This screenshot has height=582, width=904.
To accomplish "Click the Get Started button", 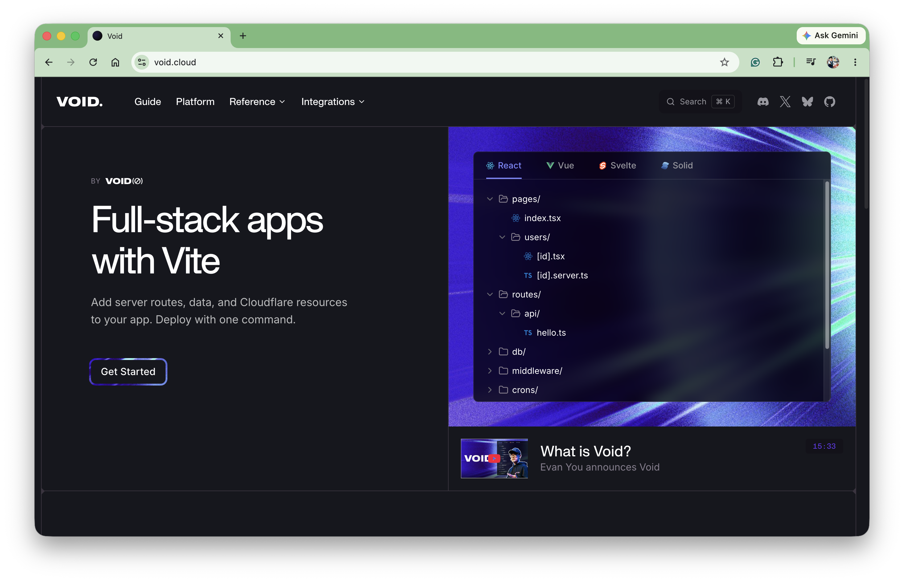I will point(128,372).
